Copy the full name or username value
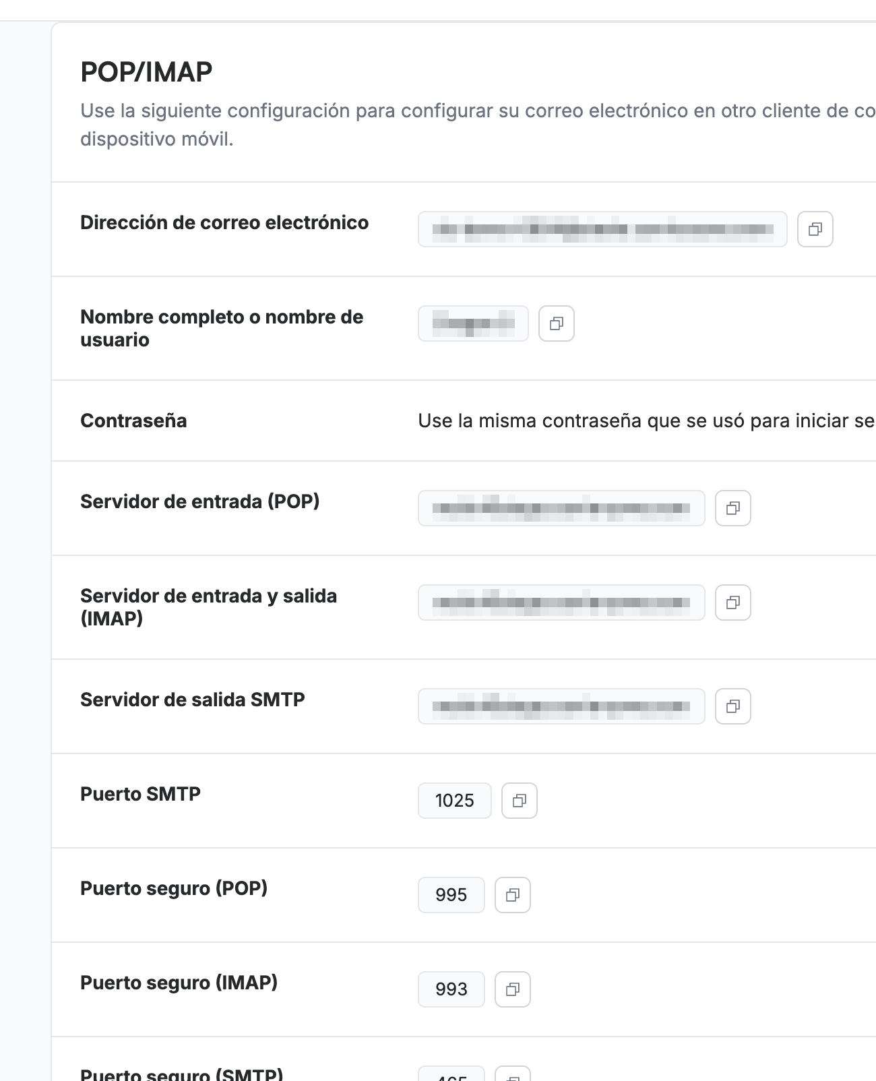The image size is (876, 1081). tap(557, 323)
